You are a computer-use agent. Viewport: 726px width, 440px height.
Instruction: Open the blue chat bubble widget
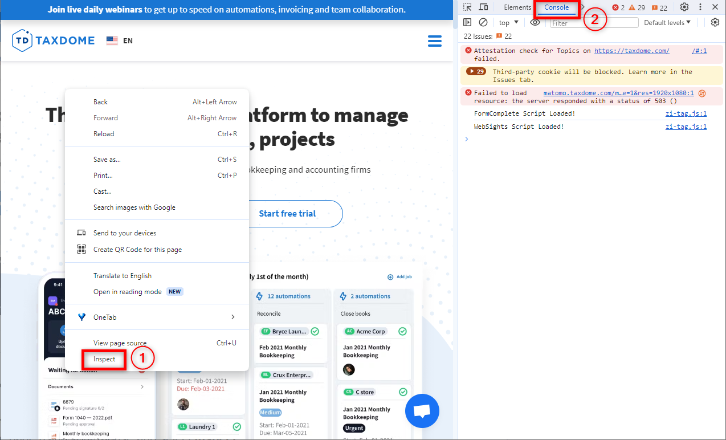422,411
